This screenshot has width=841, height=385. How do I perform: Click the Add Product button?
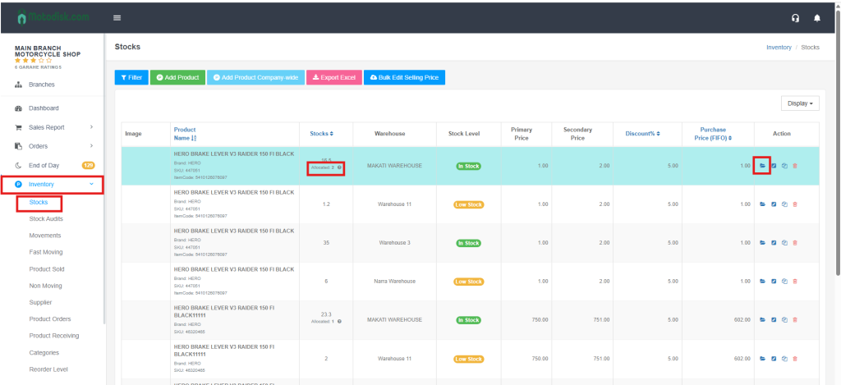[x=177, y=77]
